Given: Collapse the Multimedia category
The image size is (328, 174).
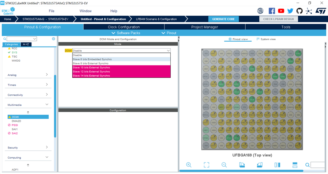Looking at the screenshot, I should [x=28, y=105].
